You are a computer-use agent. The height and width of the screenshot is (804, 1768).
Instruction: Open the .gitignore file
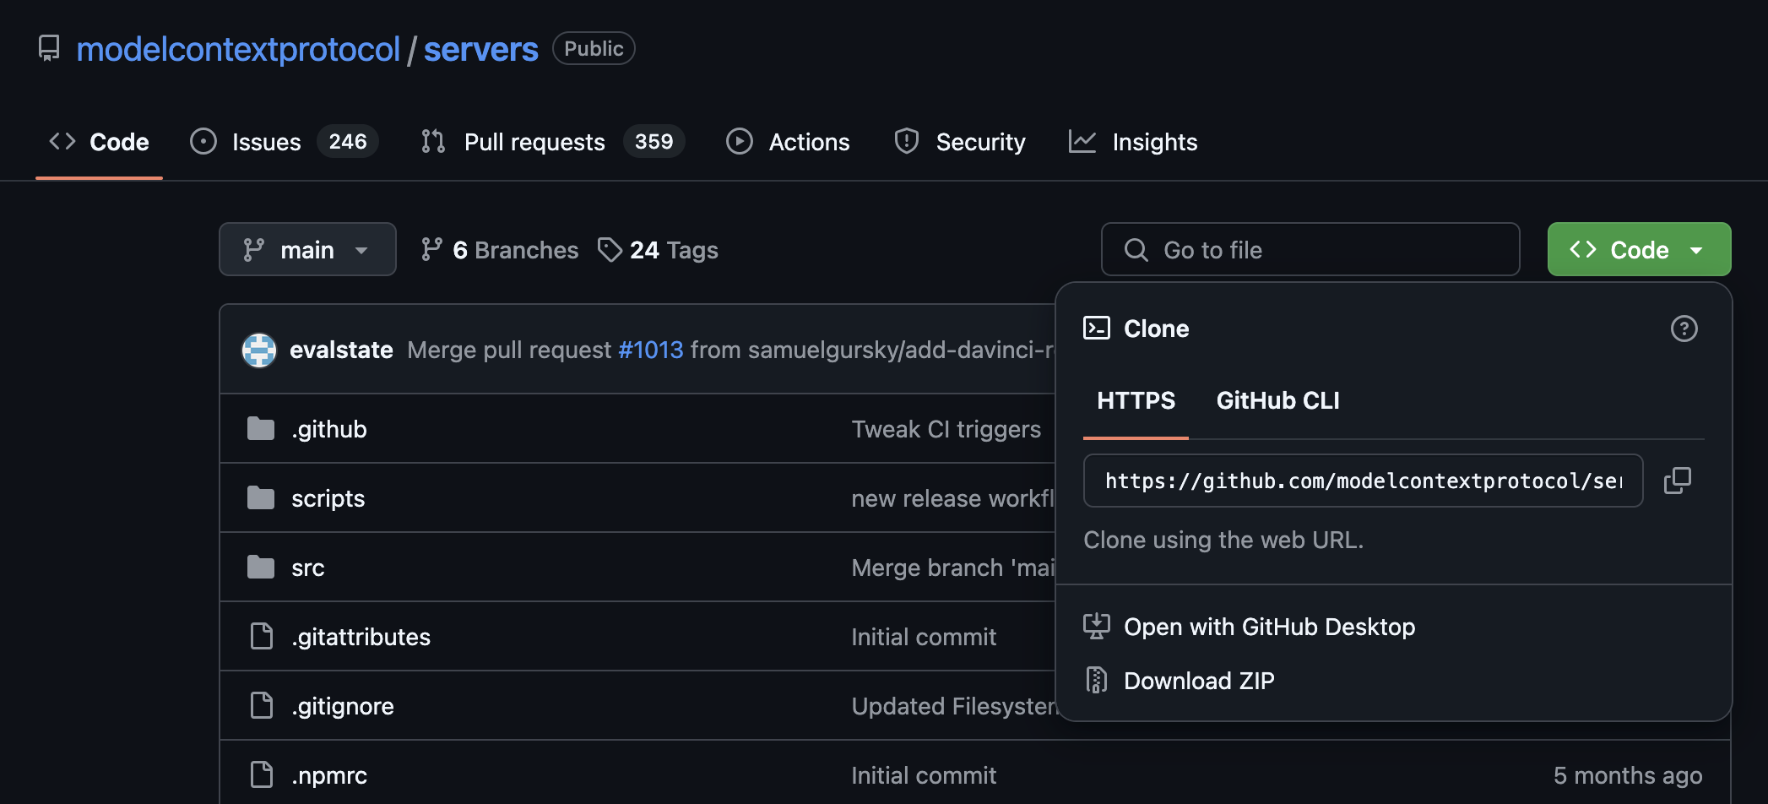(343, 706)
